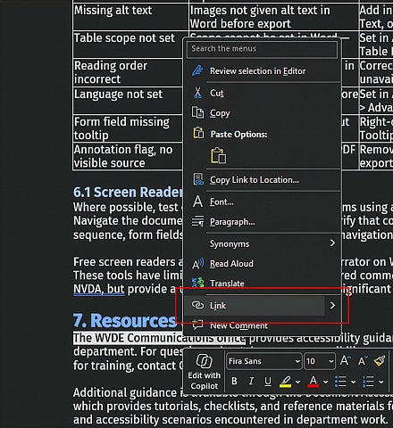Image resolution: width=393 pixels, height=428 pixels.
Task: Click the Translate icon
Action: (x=198, y=283)
